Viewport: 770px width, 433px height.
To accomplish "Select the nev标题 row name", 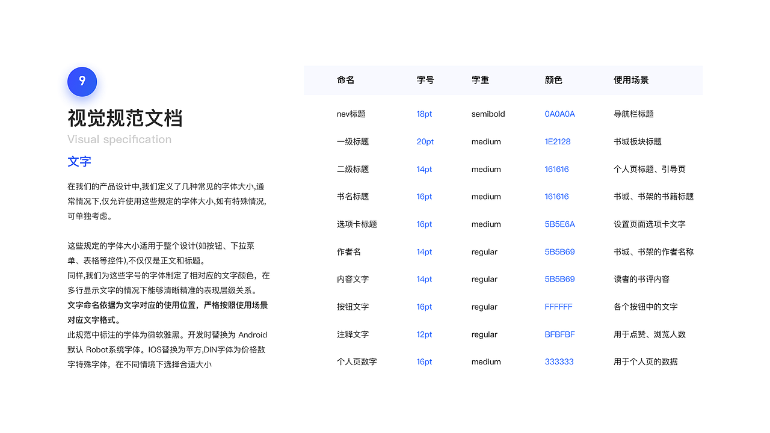I will click(351, 114).
